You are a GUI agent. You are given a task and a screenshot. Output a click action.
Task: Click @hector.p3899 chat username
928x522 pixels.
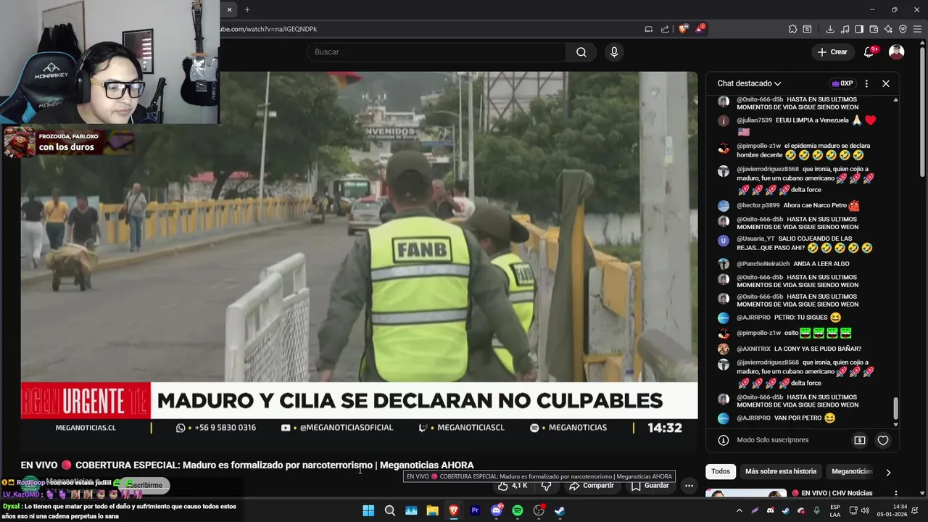pyautogui.click(x=758, y=205)
